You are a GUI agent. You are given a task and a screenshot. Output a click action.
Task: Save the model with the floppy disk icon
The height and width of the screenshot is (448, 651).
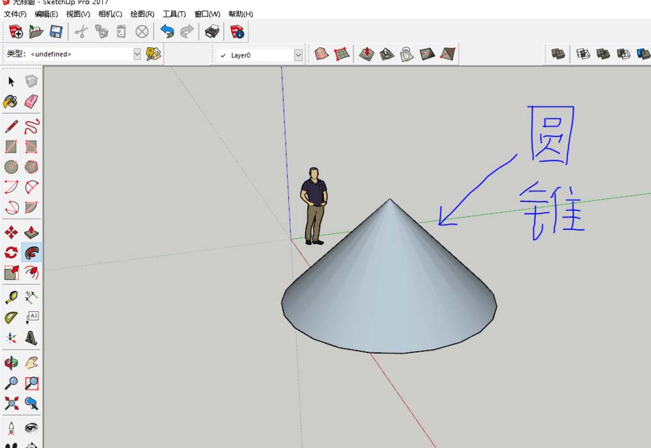coord(55,31)
